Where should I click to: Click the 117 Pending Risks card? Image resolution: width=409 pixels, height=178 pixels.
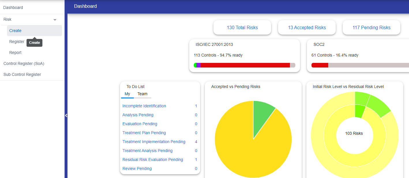point(372,28)
